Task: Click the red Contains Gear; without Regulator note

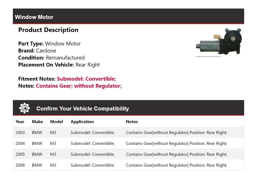Action: click(79, 86)
